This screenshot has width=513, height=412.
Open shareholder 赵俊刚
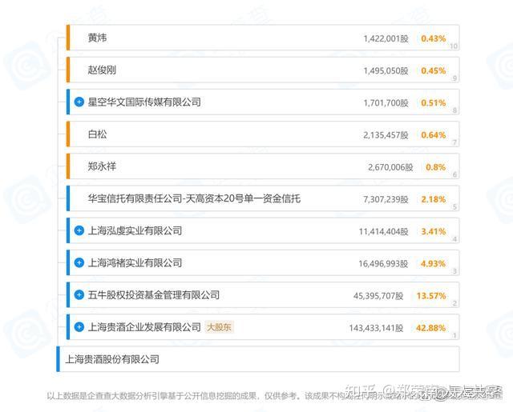[x=102, y=70]
